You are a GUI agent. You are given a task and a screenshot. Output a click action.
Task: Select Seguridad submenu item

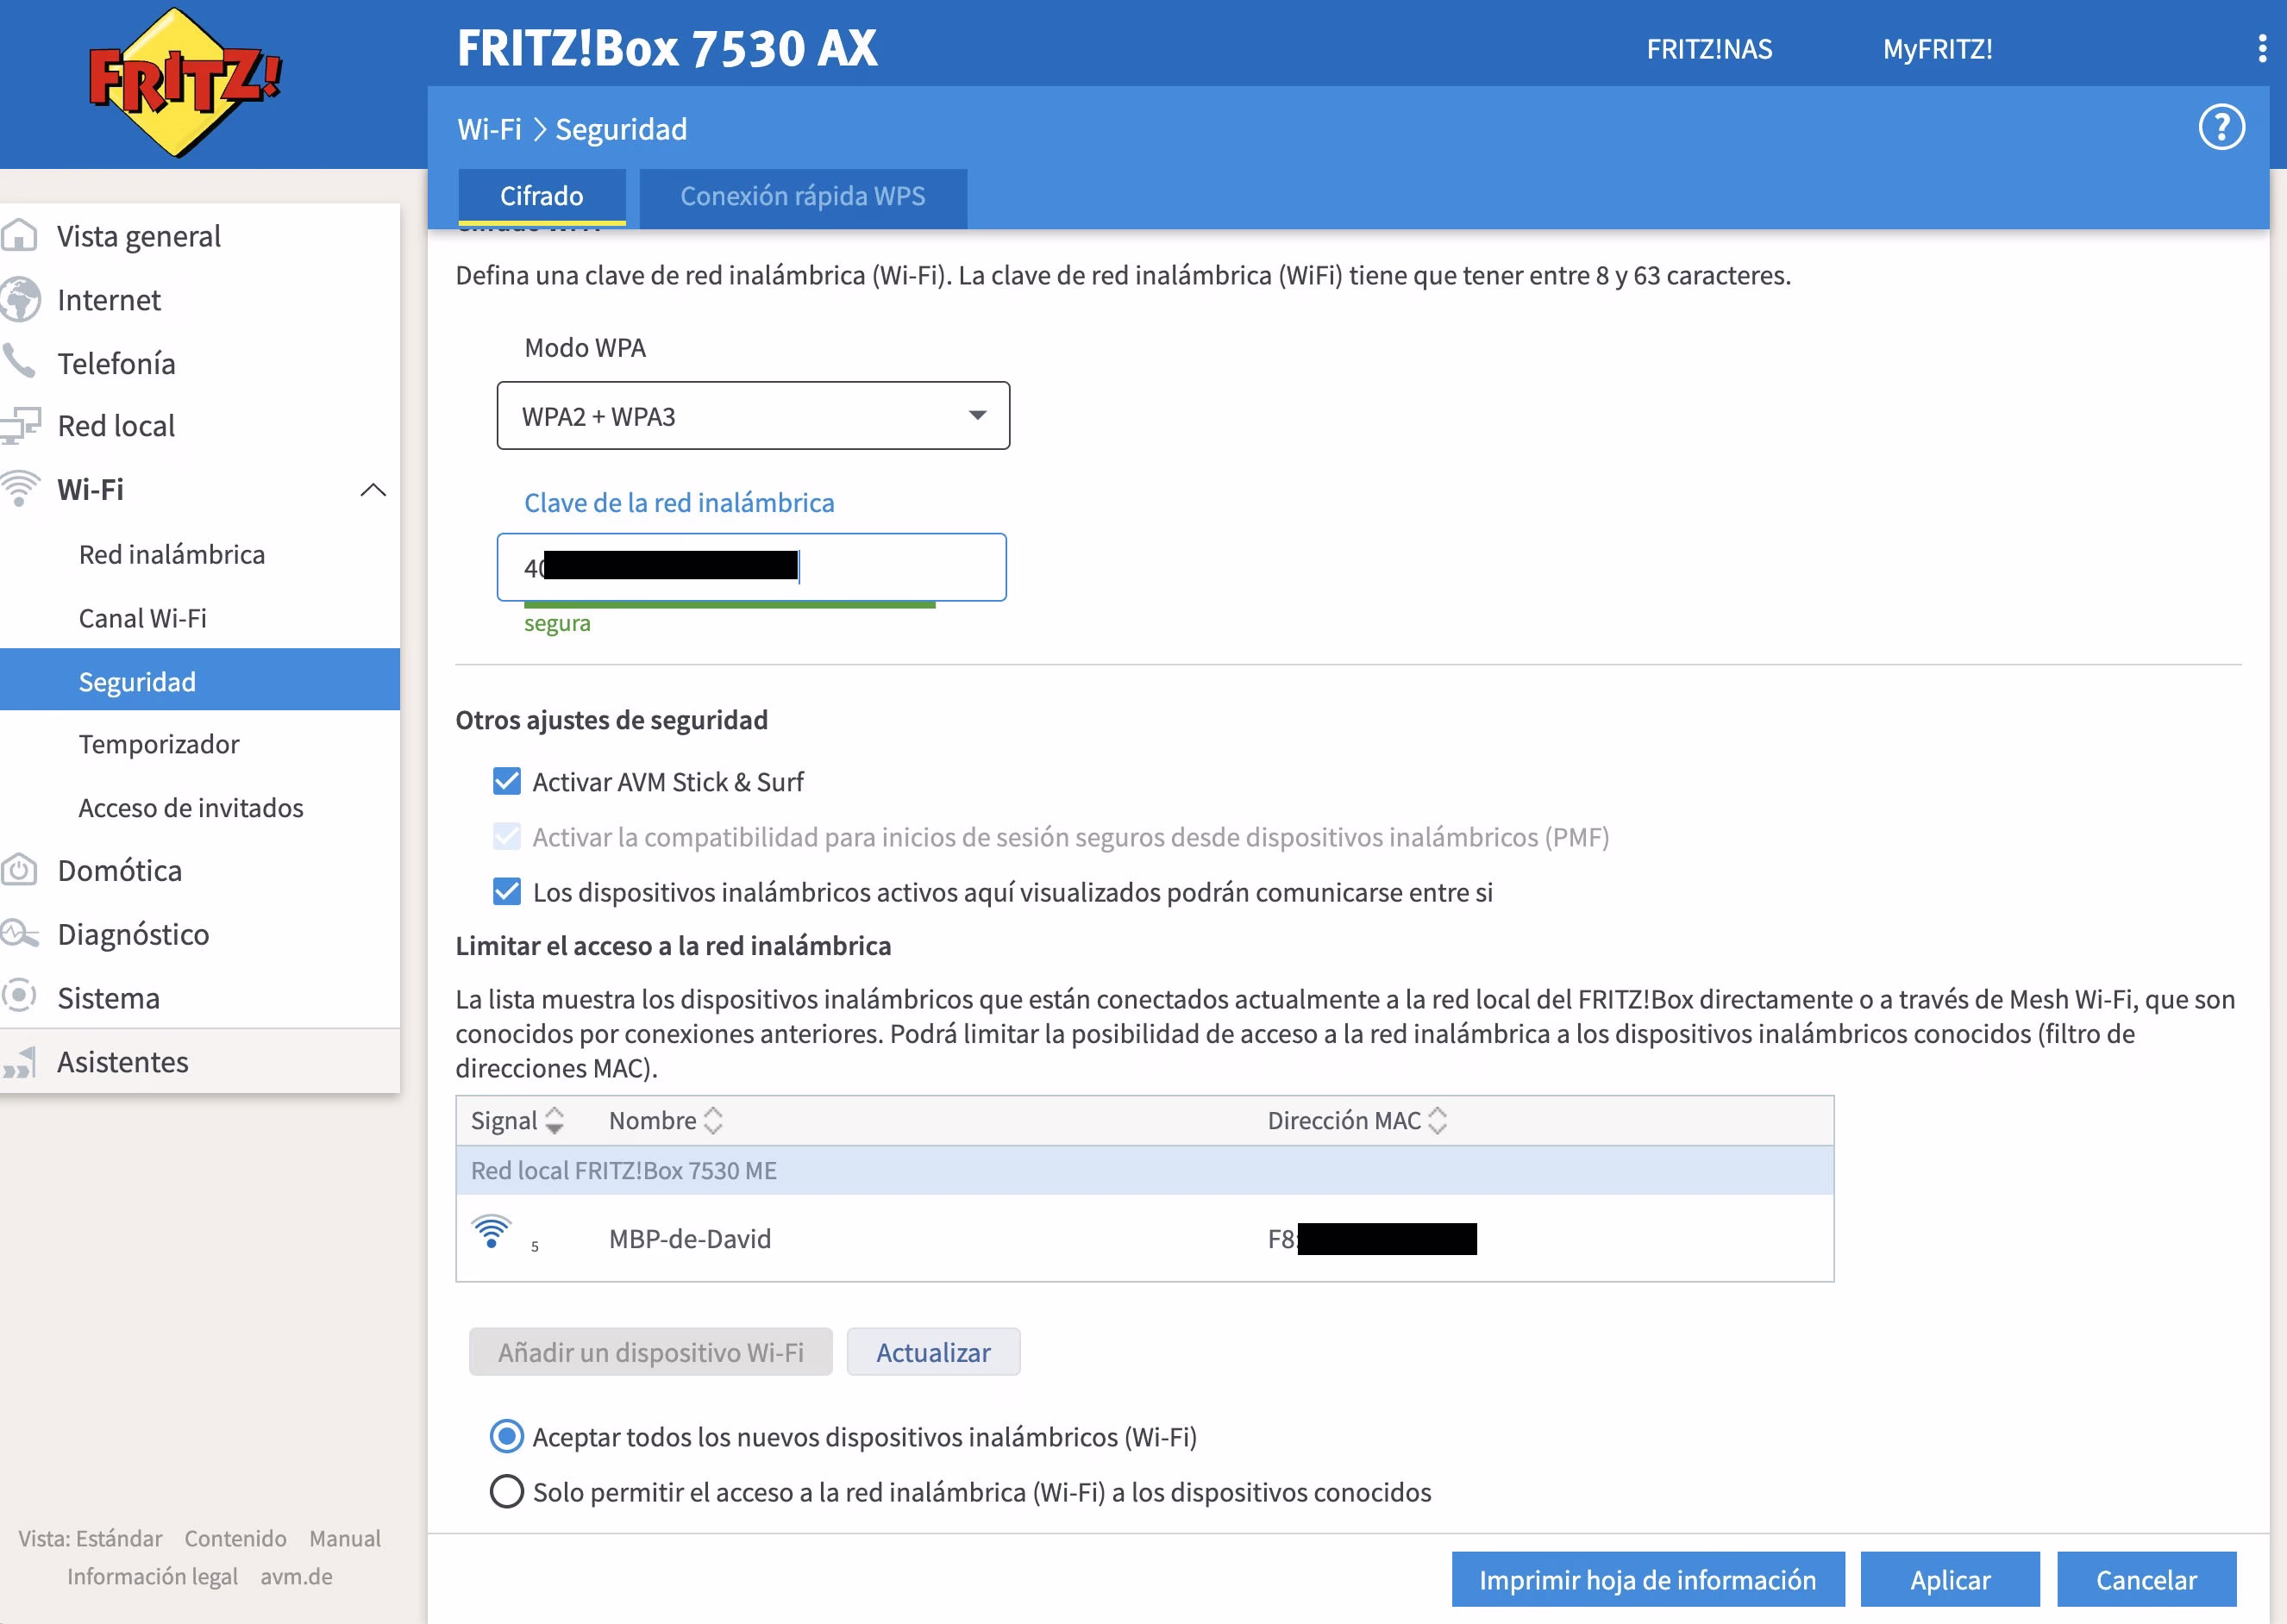pos(200,681)
